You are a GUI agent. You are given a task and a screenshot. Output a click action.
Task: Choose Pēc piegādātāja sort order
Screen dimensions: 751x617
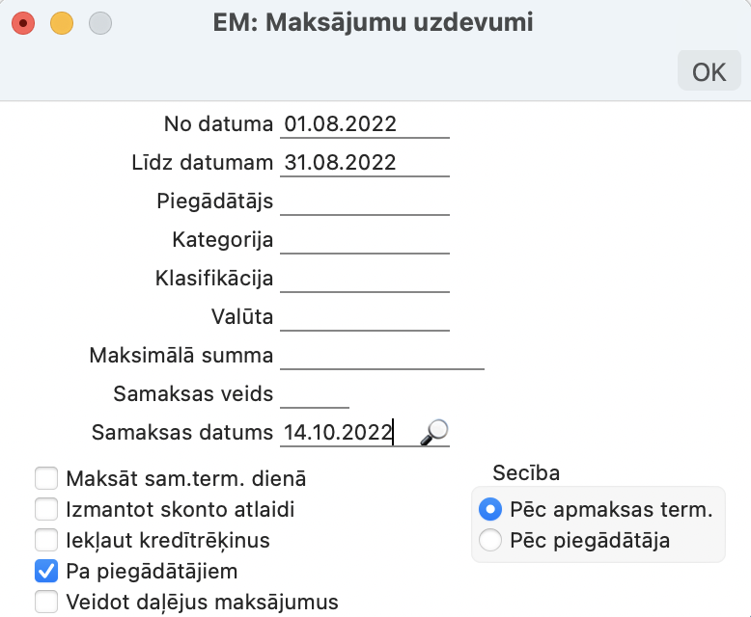pyautogui.click(x=490, y=540)
